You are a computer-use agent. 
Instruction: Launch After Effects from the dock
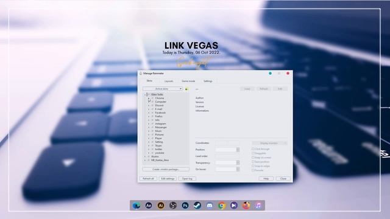point(149,206)
